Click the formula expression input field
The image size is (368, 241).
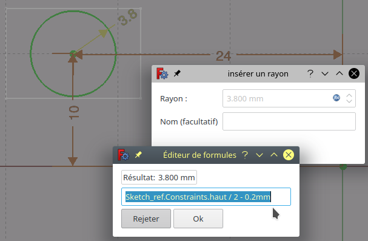coord(206,197)
